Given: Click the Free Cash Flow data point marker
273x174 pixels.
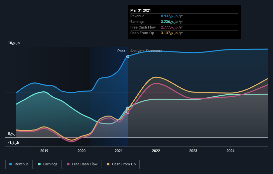Looking at the screenshot, I should tap(128, 112).
